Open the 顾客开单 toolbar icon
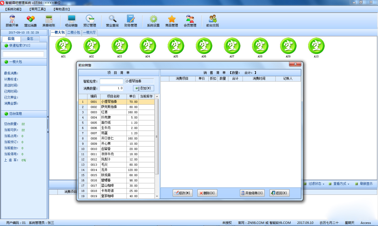Image resolution: width=378 pixels, height=226 pixels. coord(12,21)
